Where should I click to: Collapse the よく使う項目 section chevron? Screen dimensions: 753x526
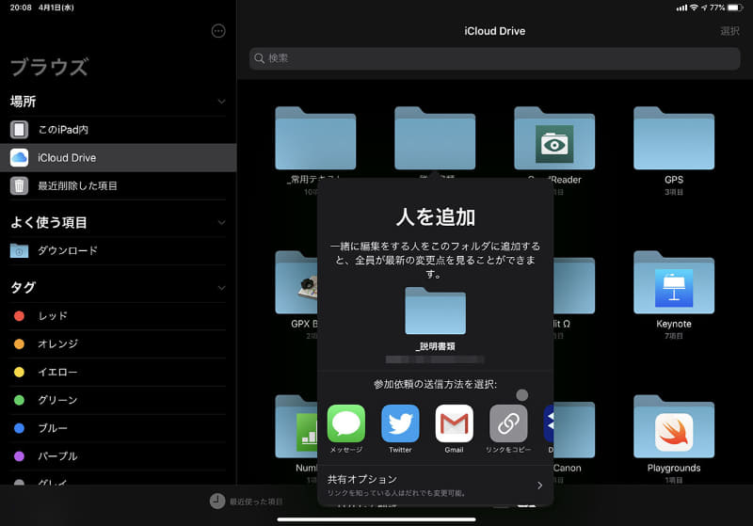coord(221,222)
